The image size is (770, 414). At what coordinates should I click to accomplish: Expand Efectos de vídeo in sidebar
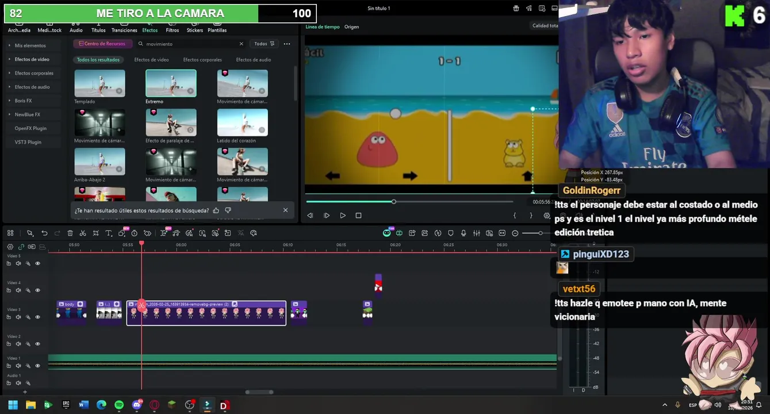click(9, 59)
